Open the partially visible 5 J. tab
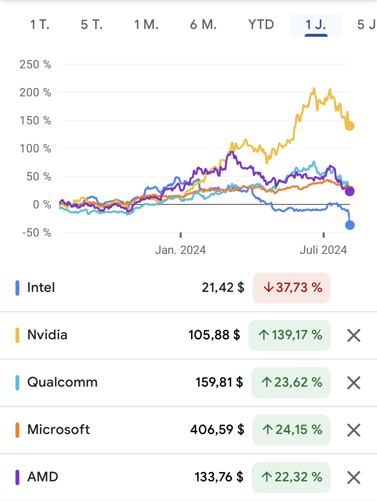377x501 pixels. point(367,25)
